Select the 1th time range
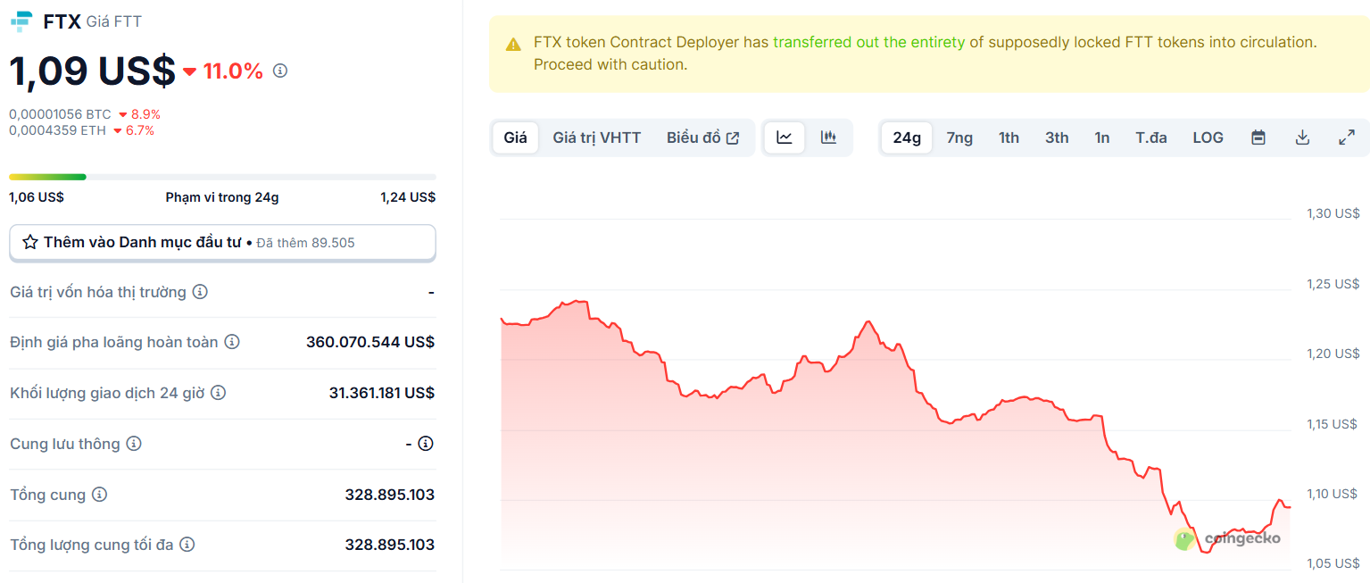Viewport: 1370px width, 583px height. (x=1009, y=137)
